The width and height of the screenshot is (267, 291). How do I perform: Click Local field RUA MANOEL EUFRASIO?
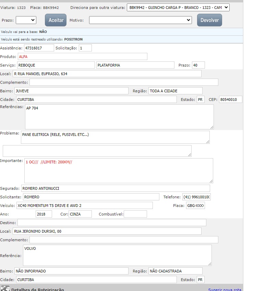tap(107, 74)
